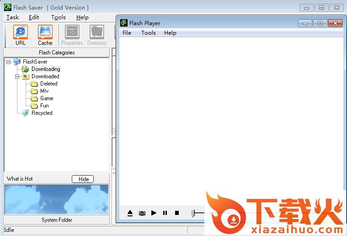Click the System Folder button
The image size is (347, 236).
click(57, 220)
